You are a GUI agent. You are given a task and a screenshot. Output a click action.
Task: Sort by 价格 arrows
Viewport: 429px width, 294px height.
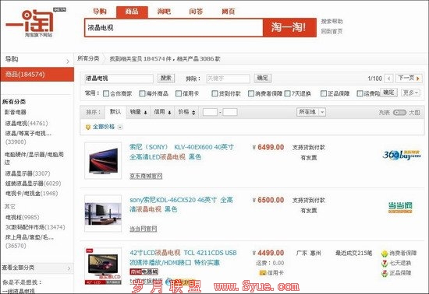pyautogui.click(x=193, y=112)
